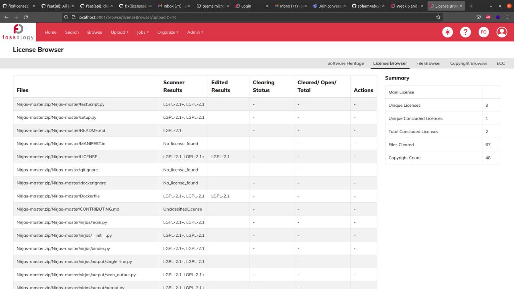Open file nirjas/binder.py
This screenshot has width=514, height=289.
63,248
